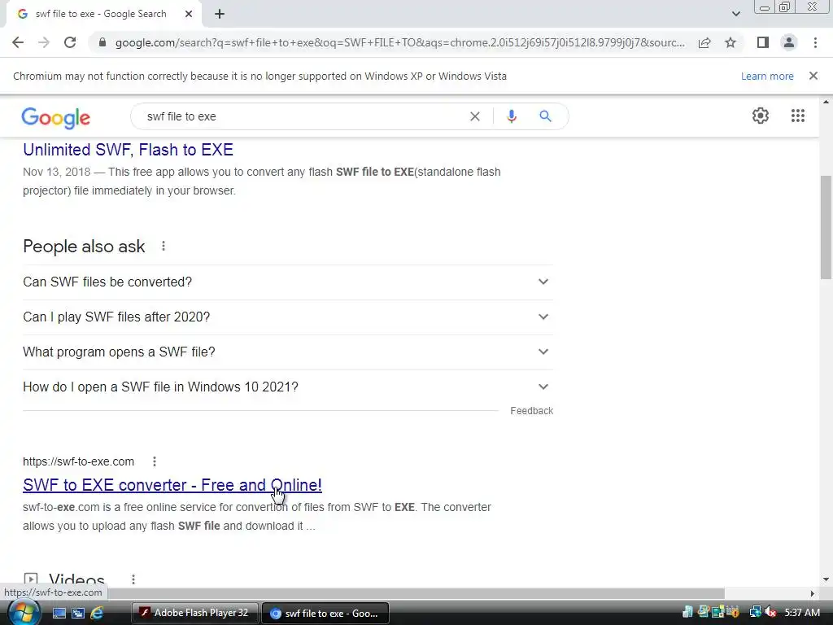Click the Show Desktop quick launch icon

pyautogui.click(x=59, y=614)
